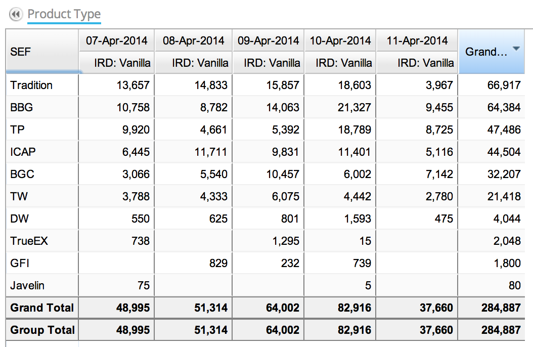The height and width of the screenshot is (347, 533).
Task: Click BGC's 7,142 cell
Action: click(439, 174)
